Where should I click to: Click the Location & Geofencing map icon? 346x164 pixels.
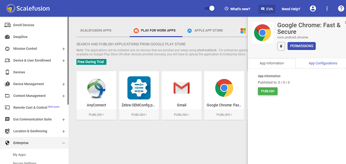(7, 131)
